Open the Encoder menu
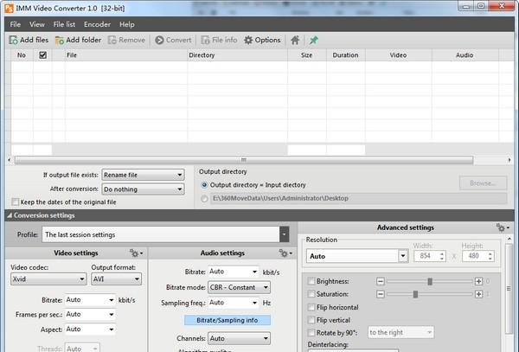 (x=96, y=24)
